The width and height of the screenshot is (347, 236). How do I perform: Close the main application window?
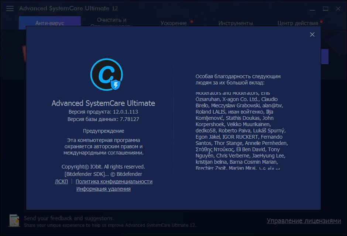(338, 8)
